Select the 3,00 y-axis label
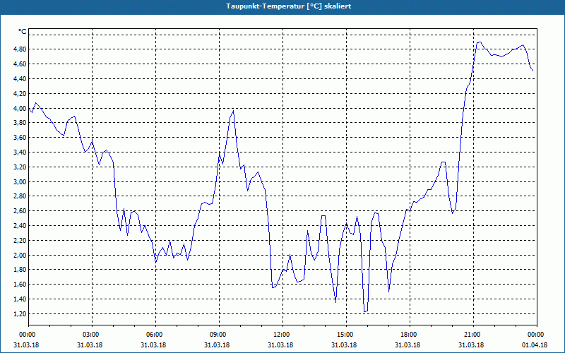This screenshot has height=353, width=565. pyautogui.click(x=19, y=181)
